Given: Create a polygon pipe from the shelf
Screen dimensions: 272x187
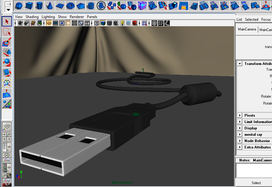Looking at the screenshot, I should (91, 5).
